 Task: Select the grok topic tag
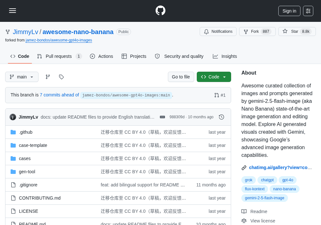pyautogui.click(x=248, y=180)
